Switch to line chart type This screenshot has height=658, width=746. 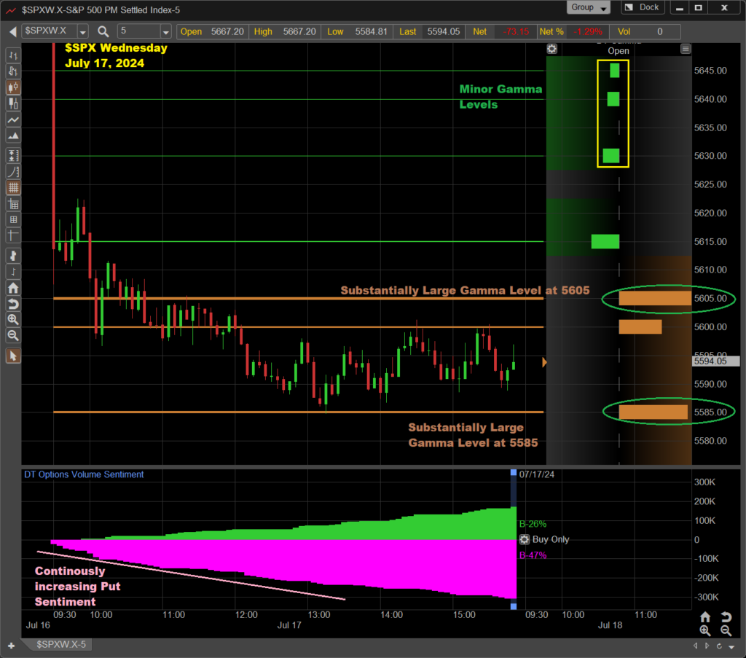(13, 120)
